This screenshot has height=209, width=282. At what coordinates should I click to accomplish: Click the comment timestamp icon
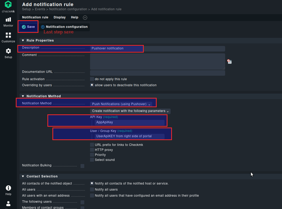tap(230, 62)
